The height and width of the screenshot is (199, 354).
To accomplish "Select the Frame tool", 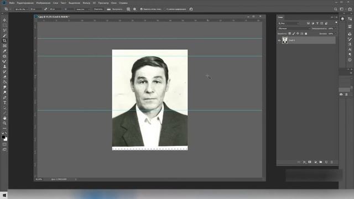I will [4, 46].
